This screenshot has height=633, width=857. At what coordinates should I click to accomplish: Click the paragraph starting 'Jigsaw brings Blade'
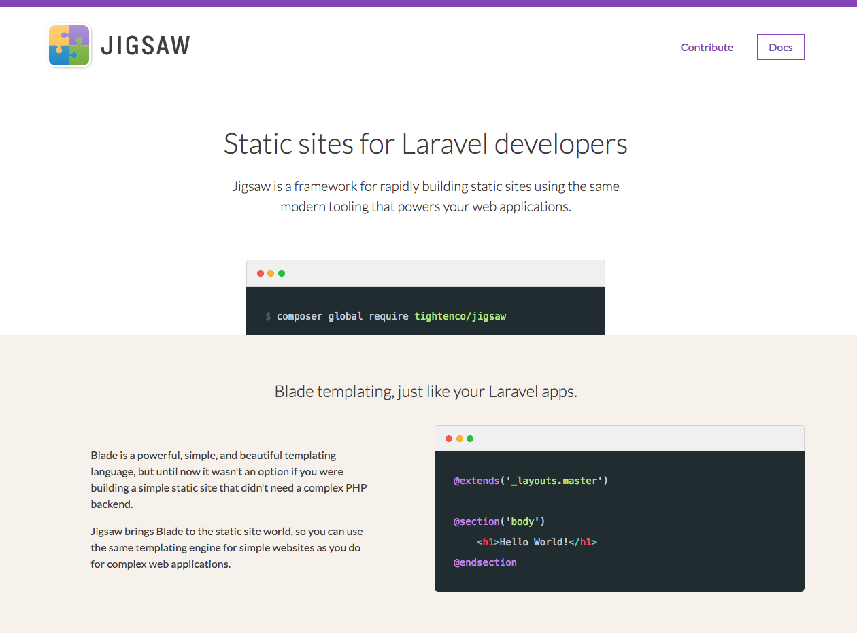pyautogui.click(x=227, y=547)
